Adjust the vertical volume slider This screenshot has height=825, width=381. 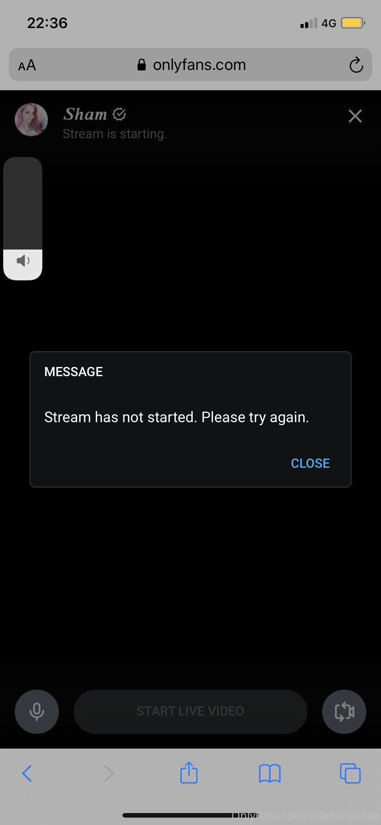click(x=23, y=218)
